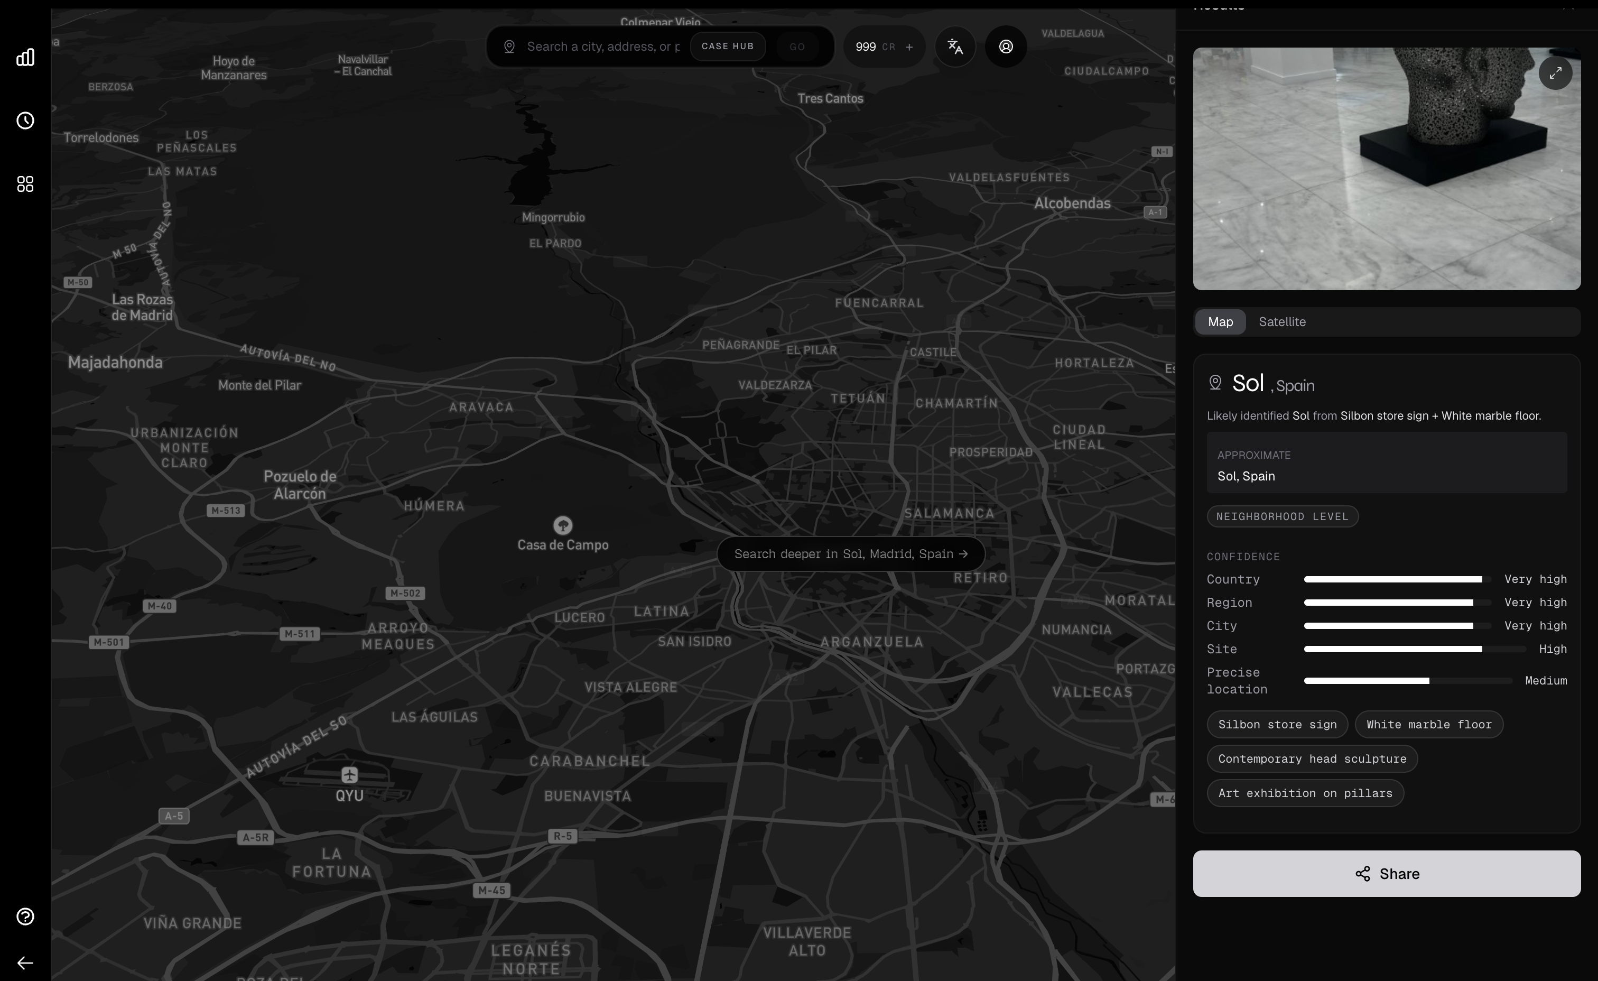This screenshot has width=1598, height=981.
Task: Add credits with the plus icon
Action: pyautogui.click(x=909, y=47)
